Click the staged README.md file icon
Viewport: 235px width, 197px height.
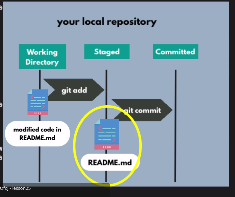click(107, 134)
